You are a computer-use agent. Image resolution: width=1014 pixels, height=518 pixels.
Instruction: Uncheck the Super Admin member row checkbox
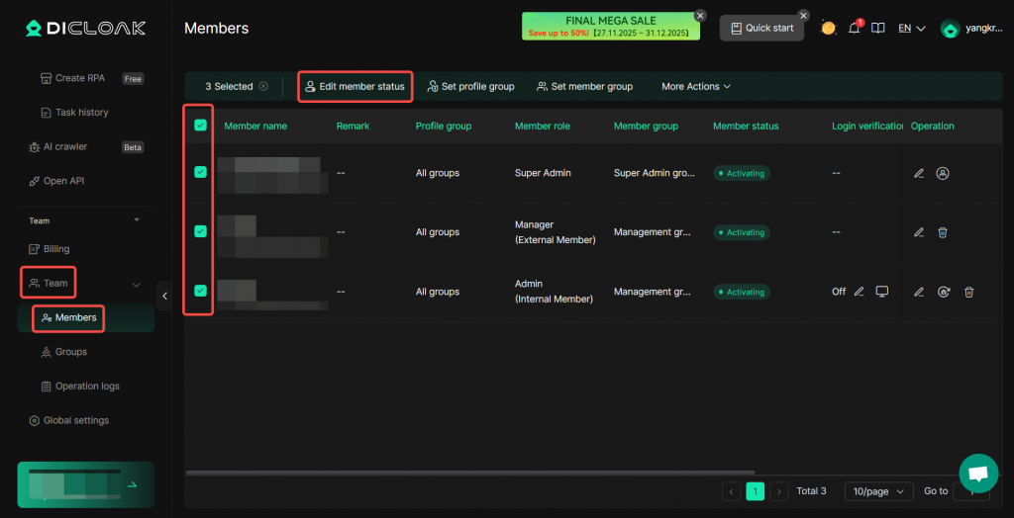[201, 172]
